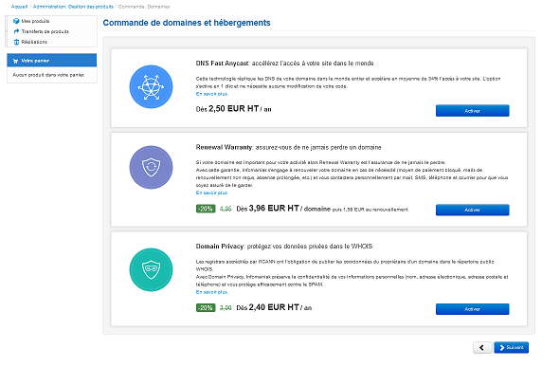Viewport: 560px width, 367px height.
Task: Click the Renewal Warranty shield icon
Action: pos(151,167)
